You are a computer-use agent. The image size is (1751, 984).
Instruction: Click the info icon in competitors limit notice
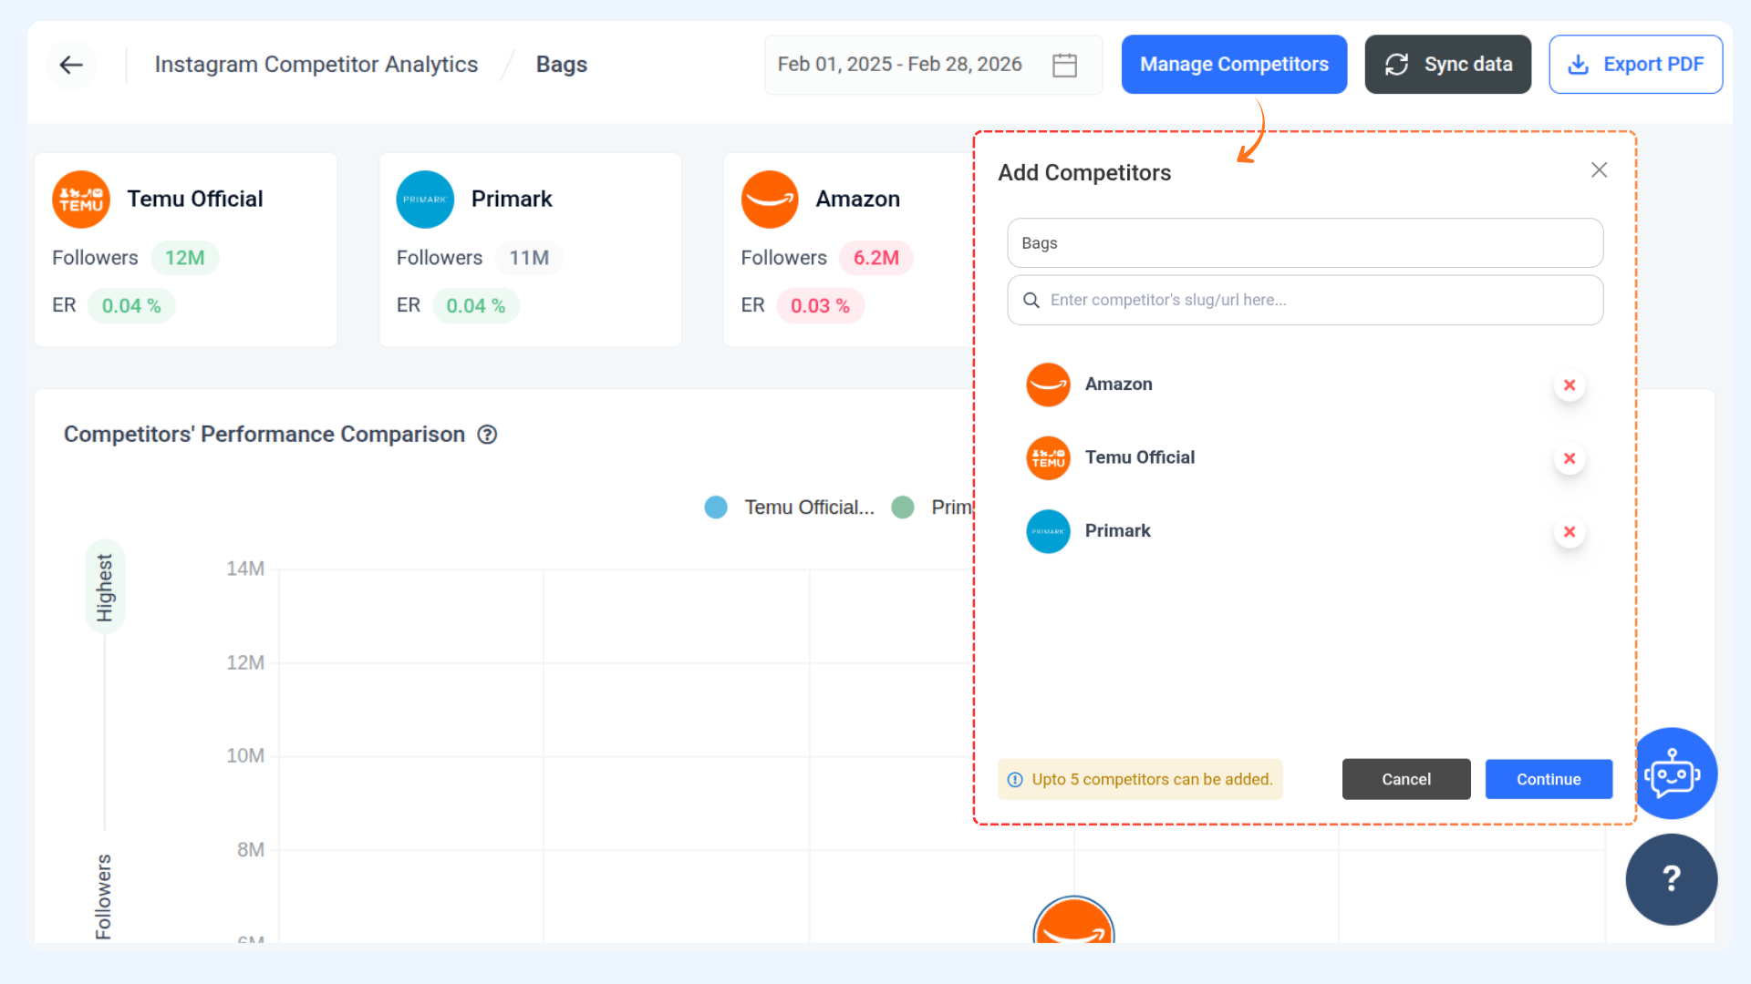(x=1015, y=780)
